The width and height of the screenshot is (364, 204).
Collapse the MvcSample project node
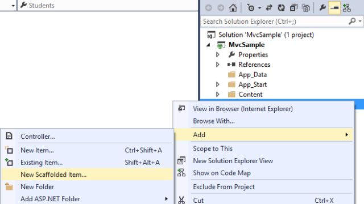[x=208, y=45]
